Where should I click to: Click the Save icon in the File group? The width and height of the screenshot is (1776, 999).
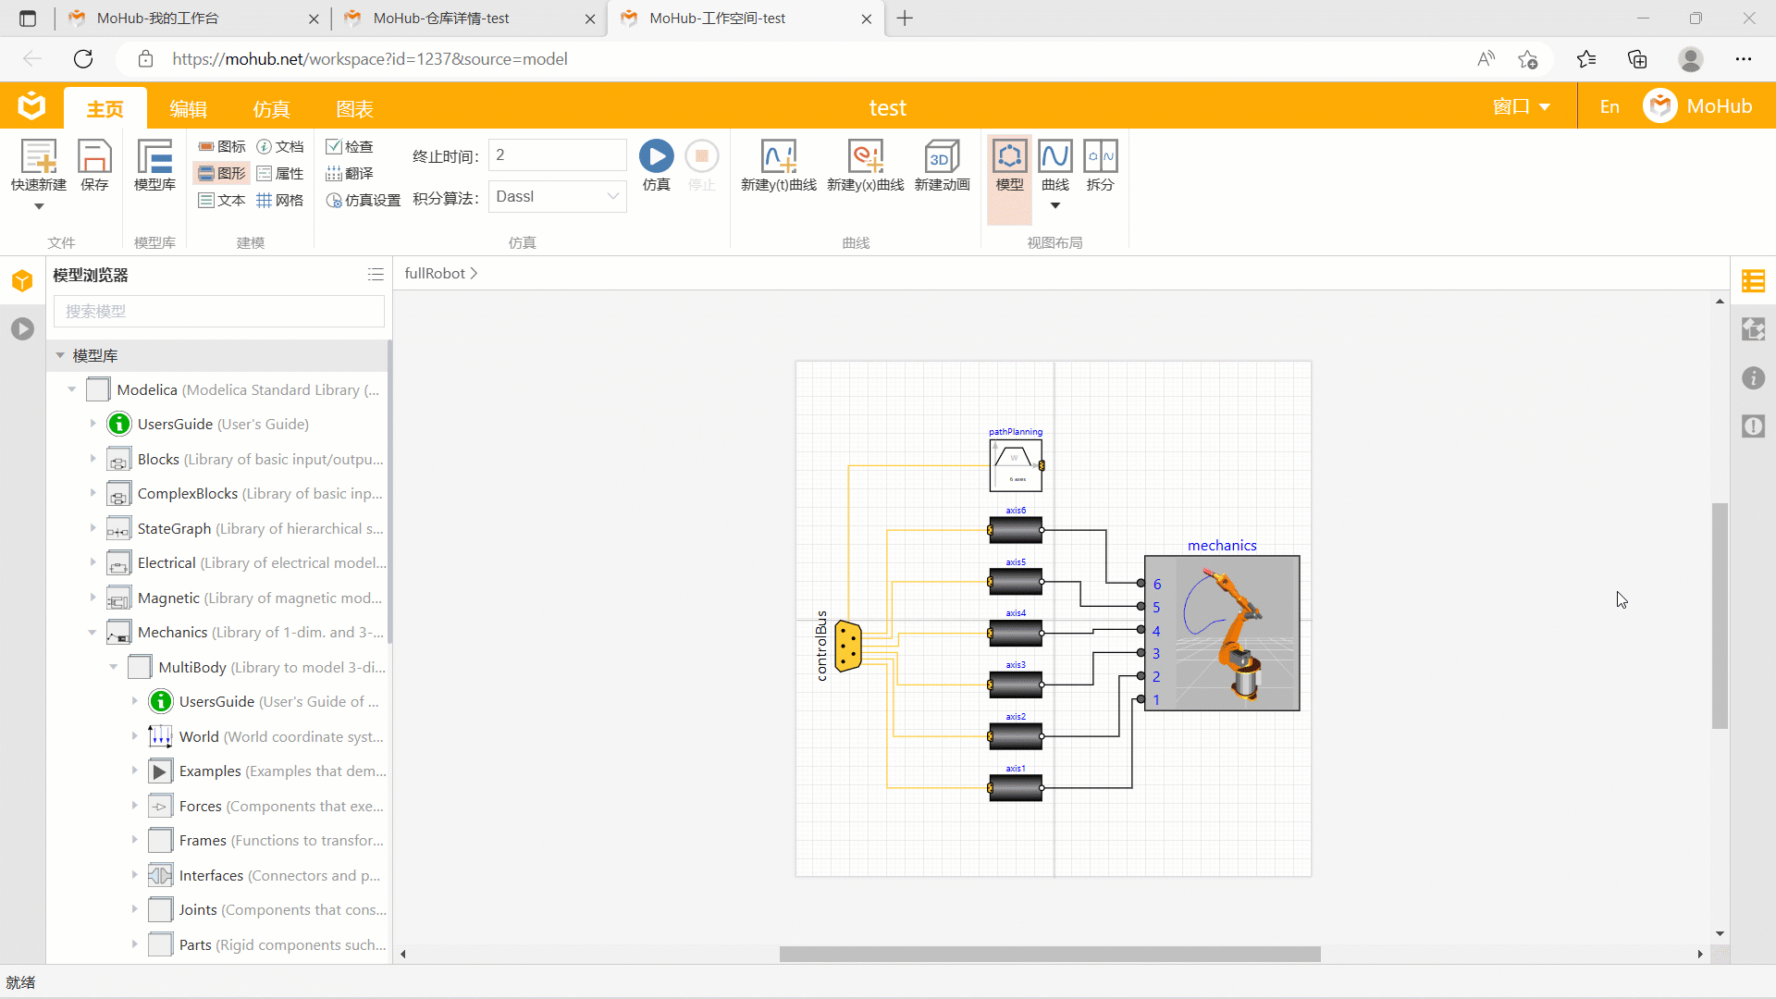pyautogui.click(x=94, y=156)
